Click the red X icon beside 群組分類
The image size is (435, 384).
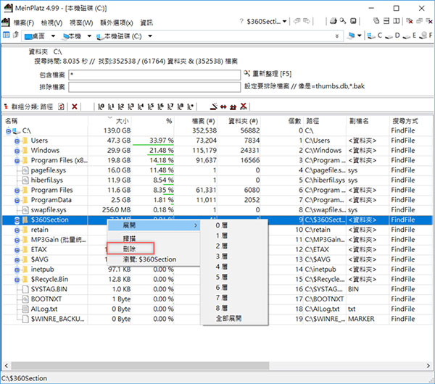(75, 107)
